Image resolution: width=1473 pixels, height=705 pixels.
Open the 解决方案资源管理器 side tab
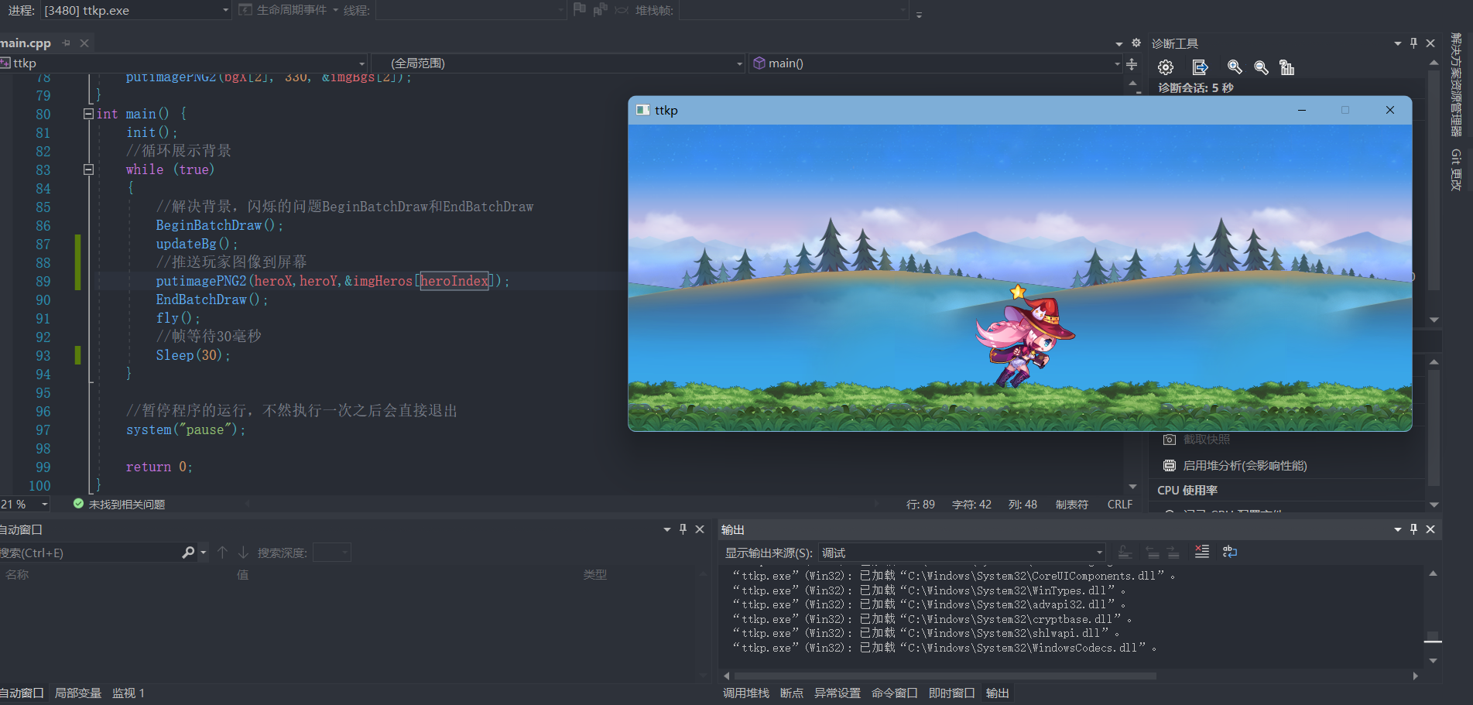pyautogui.click(x=1456, y=85)
